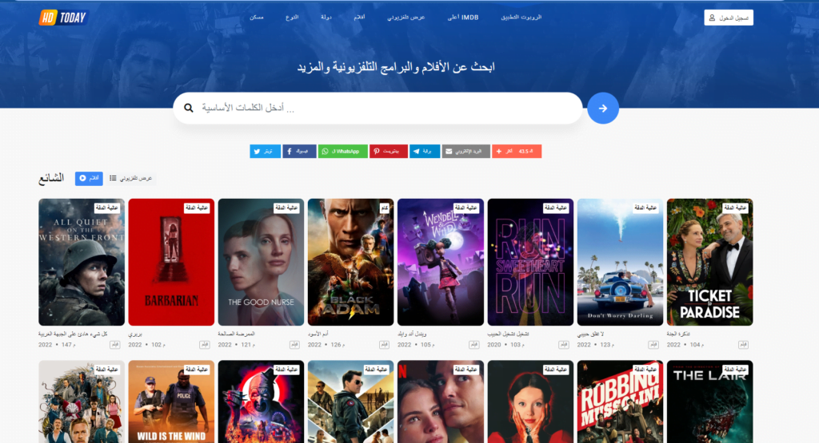This screenshot has height=443, width=819.
Task: Open the fighter pilot poster in second row
Action: [x=350, y=401]
